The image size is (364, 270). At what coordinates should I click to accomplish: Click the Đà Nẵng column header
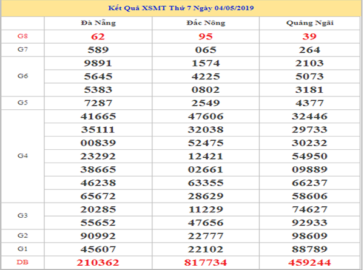(x=98, y=23)
